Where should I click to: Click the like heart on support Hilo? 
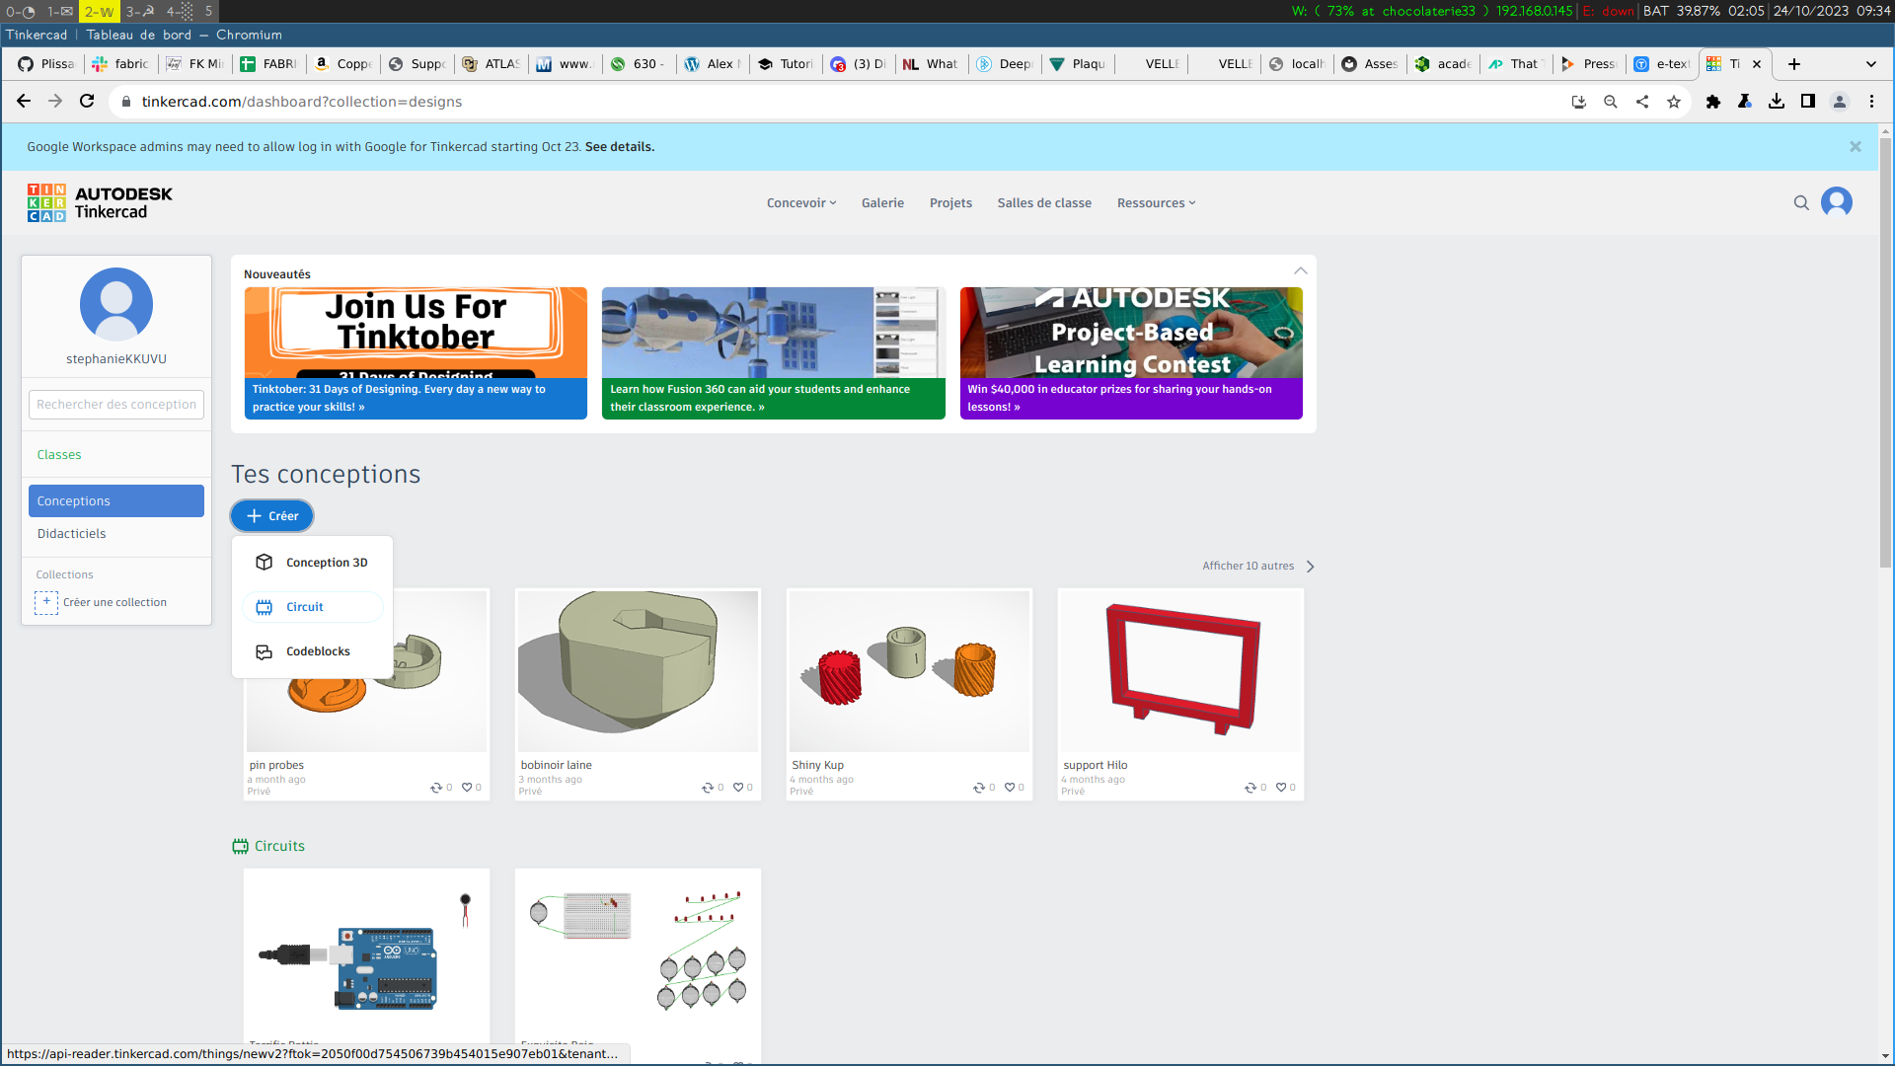coord(1281,788)
